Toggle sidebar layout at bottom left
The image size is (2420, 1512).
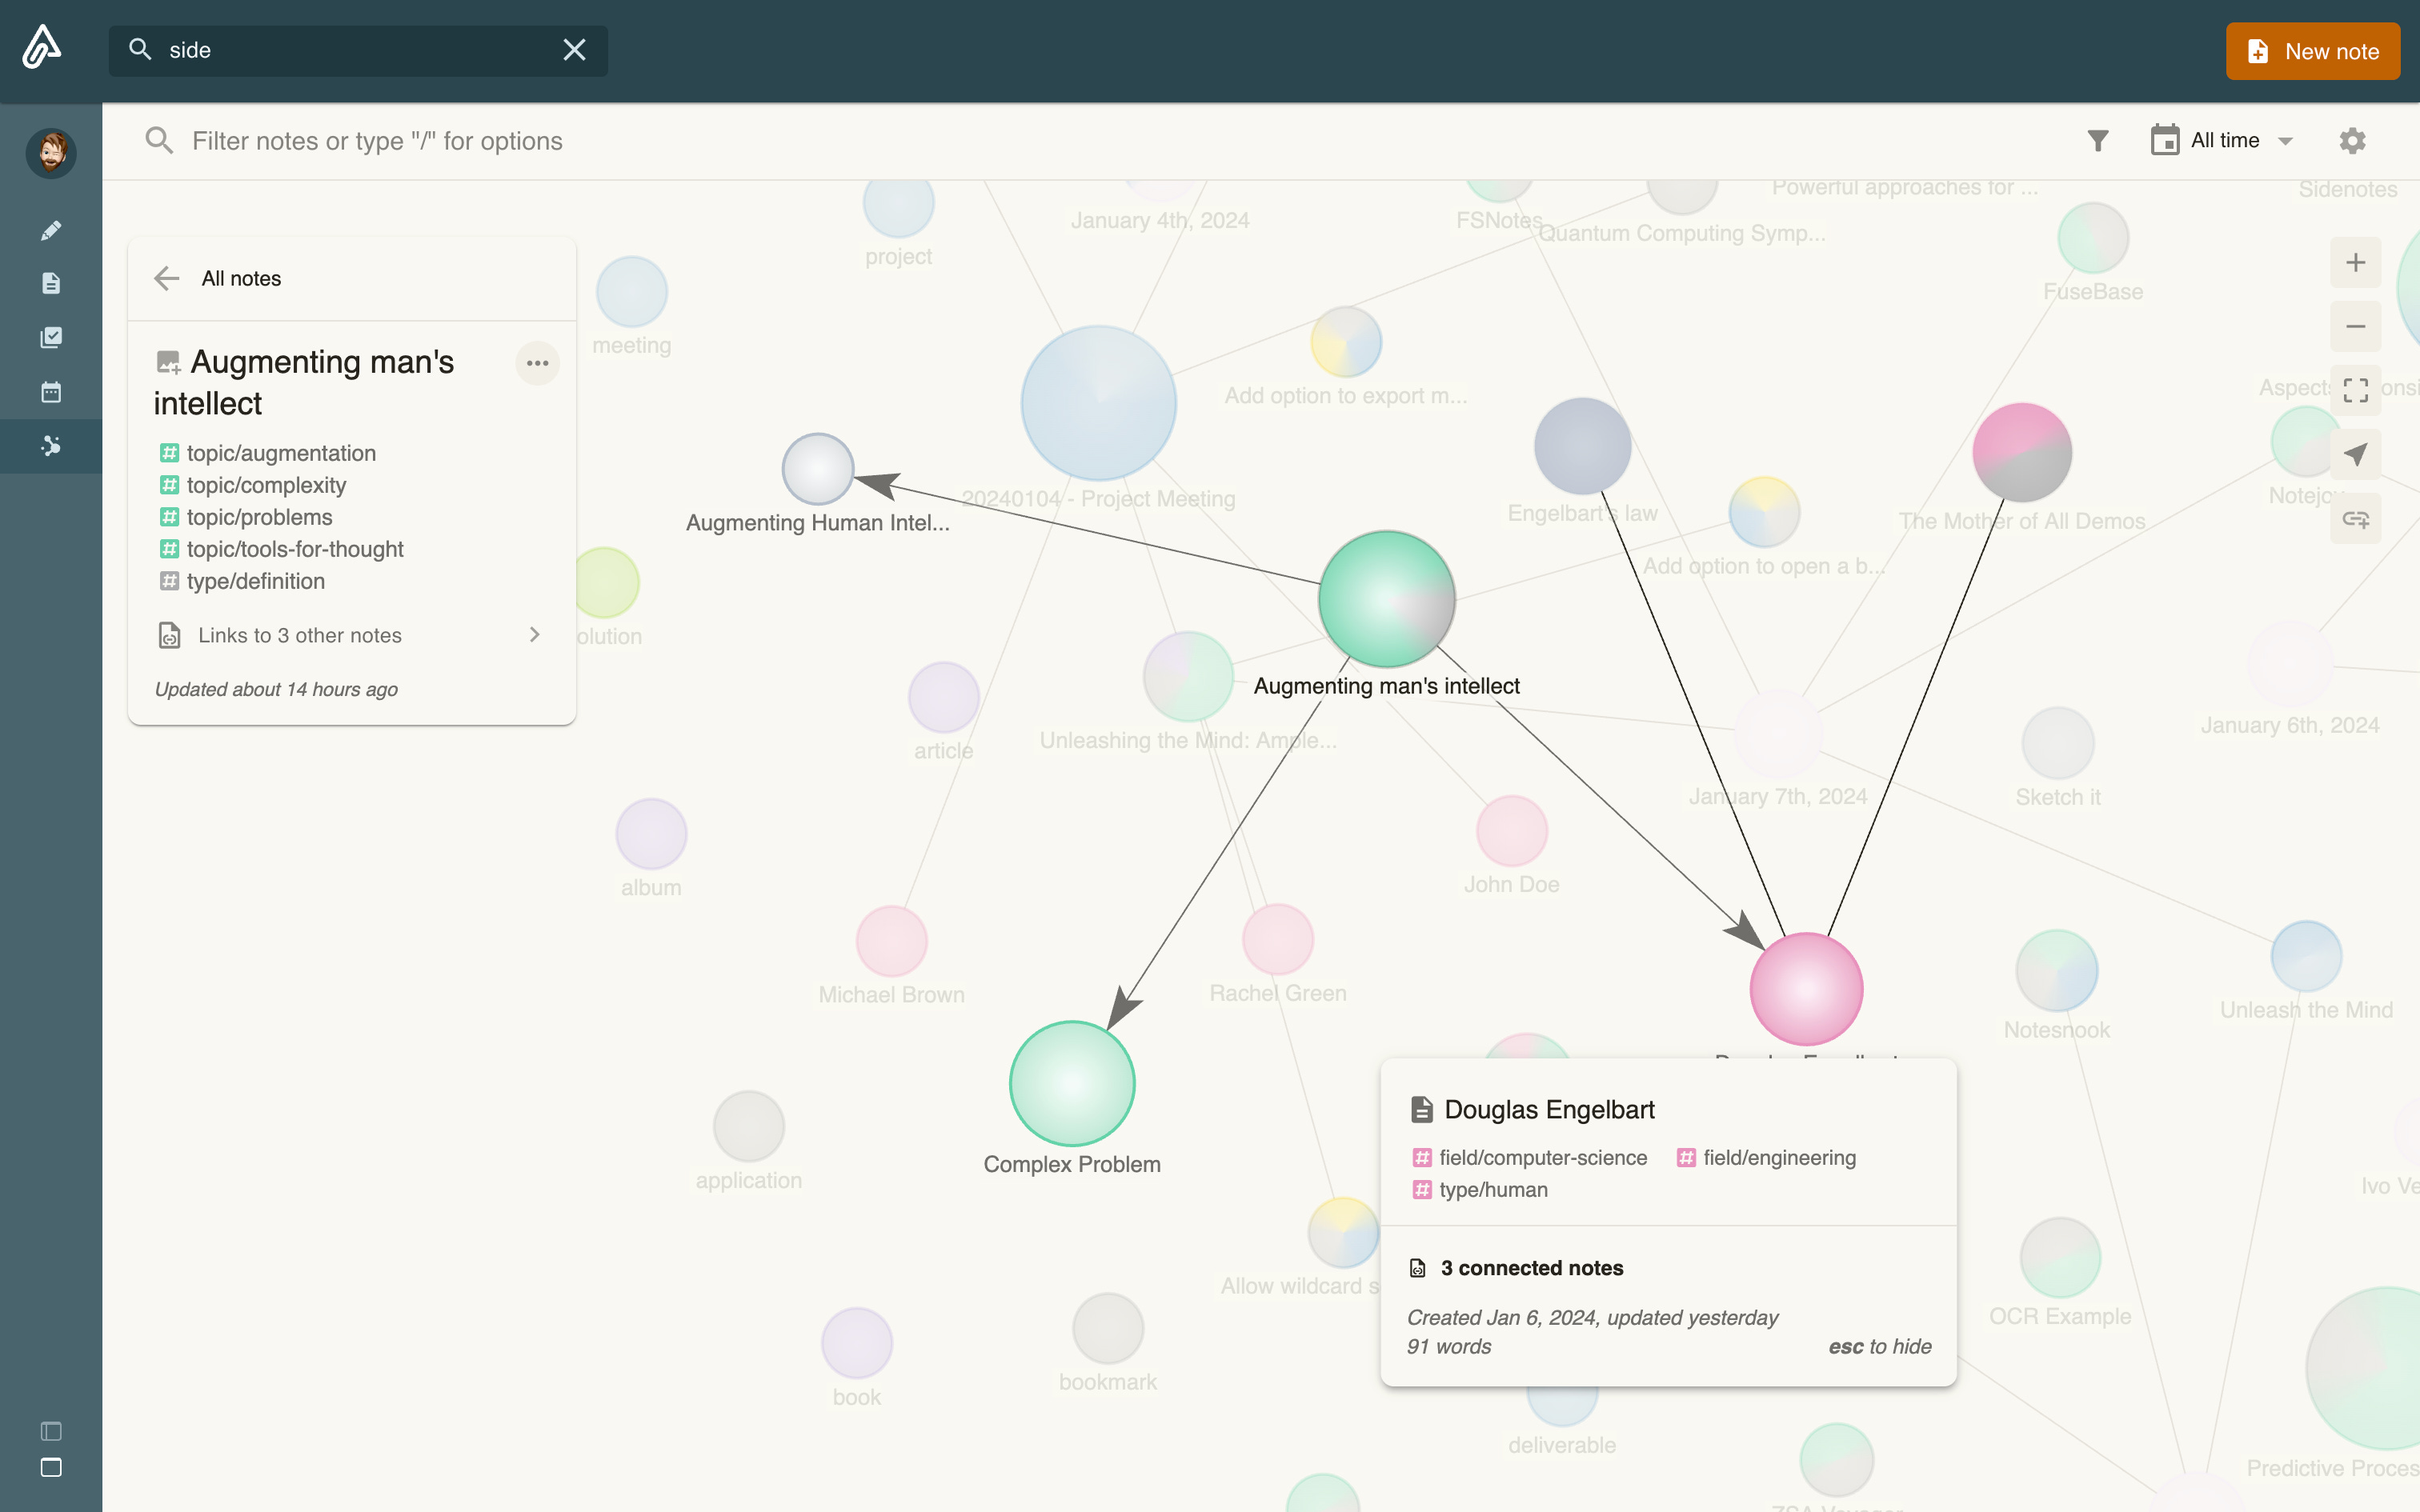tap(51, 1431)
